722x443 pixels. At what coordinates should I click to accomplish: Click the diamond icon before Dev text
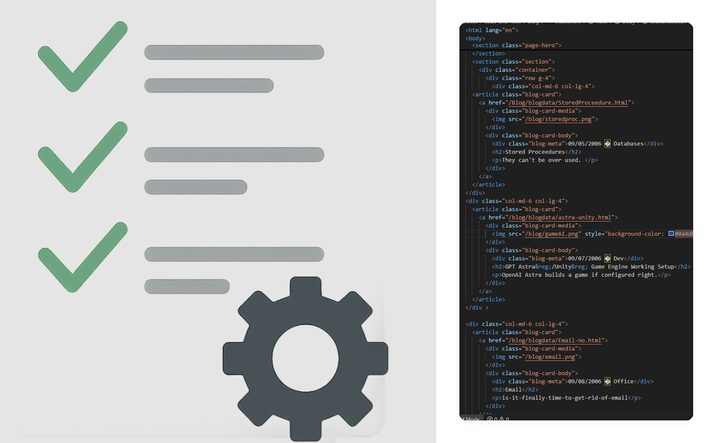point(607,259)
